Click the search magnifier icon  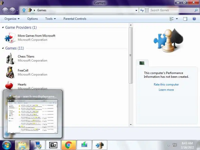(x=196, y=10)
